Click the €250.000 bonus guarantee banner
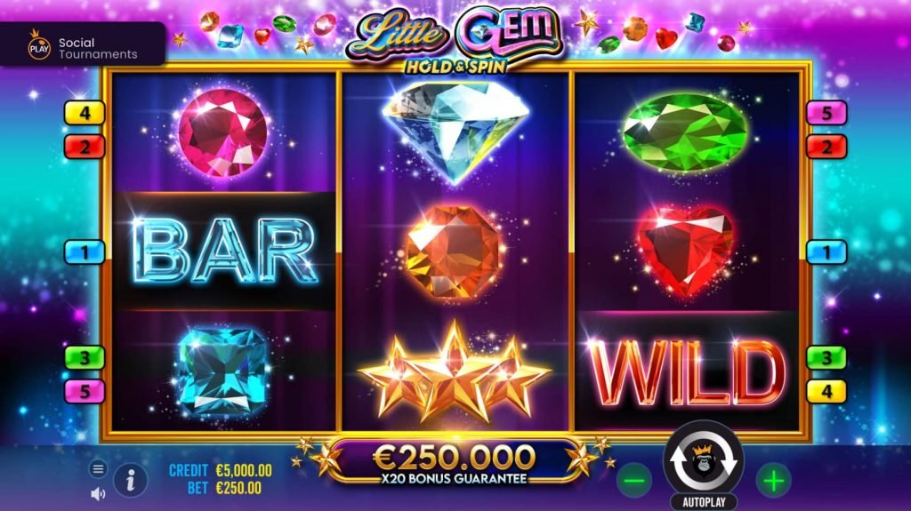 click(x=454, y=463)
